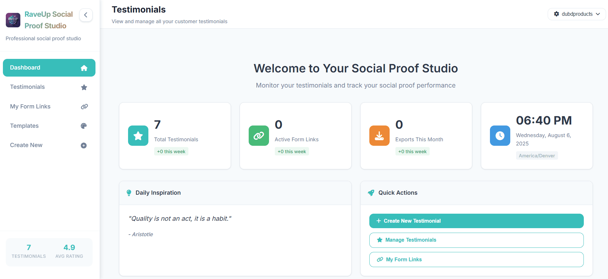Go to Dashboard in the sidebar

(49, 68)
